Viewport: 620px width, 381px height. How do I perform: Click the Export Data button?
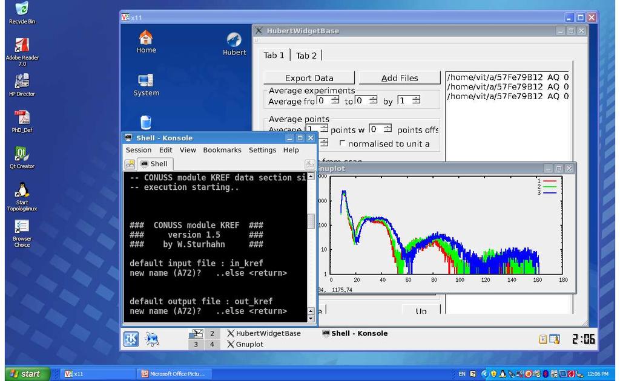(309, 78)
